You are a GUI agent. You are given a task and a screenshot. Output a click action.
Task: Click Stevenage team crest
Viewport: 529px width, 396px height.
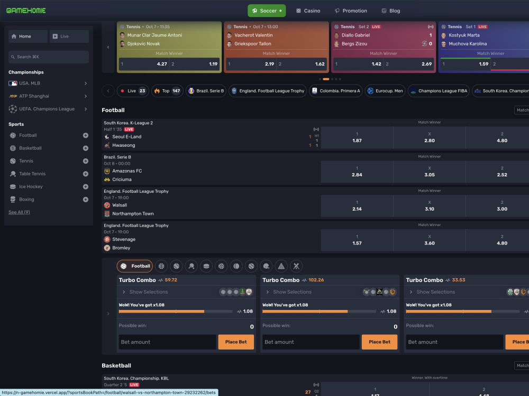coord(107,239)
